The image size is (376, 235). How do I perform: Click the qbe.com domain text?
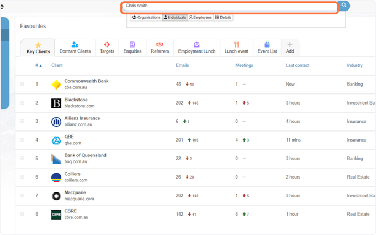[x=73, y=143]
